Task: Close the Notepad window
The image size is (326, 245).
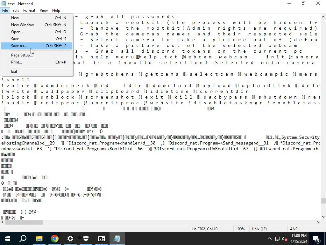Action: (x=318, y=4)
